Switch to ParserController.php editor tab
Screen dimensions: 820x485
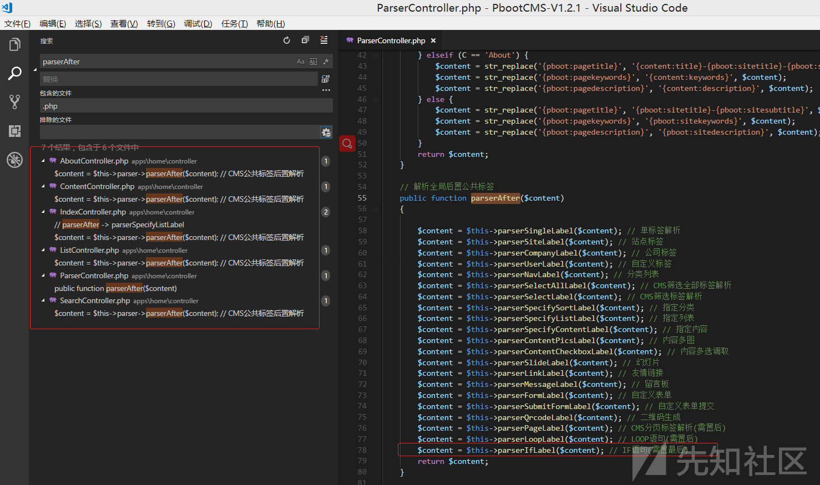(x=391, y=40)
